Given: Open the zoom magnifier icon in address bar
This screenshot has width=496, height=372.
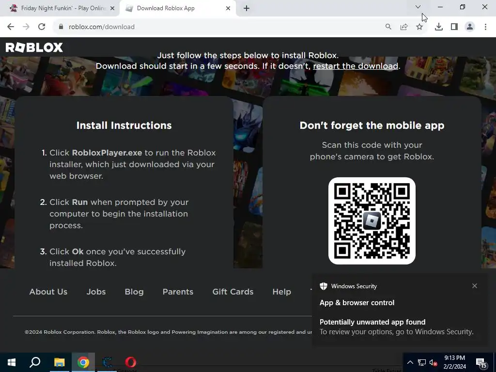Looking at the screenshot, I should 388,27.
